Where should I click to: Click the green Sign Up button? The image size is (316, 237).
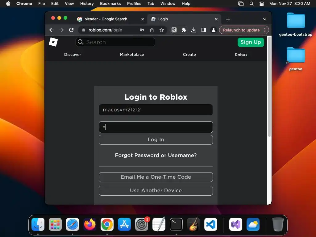tap(251, 42)
